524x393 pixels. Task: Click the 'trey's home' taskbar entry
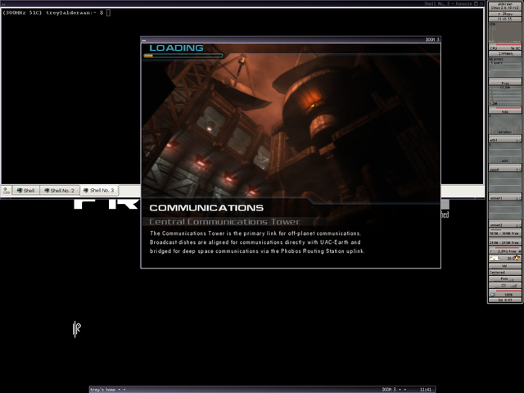[102, 390]
